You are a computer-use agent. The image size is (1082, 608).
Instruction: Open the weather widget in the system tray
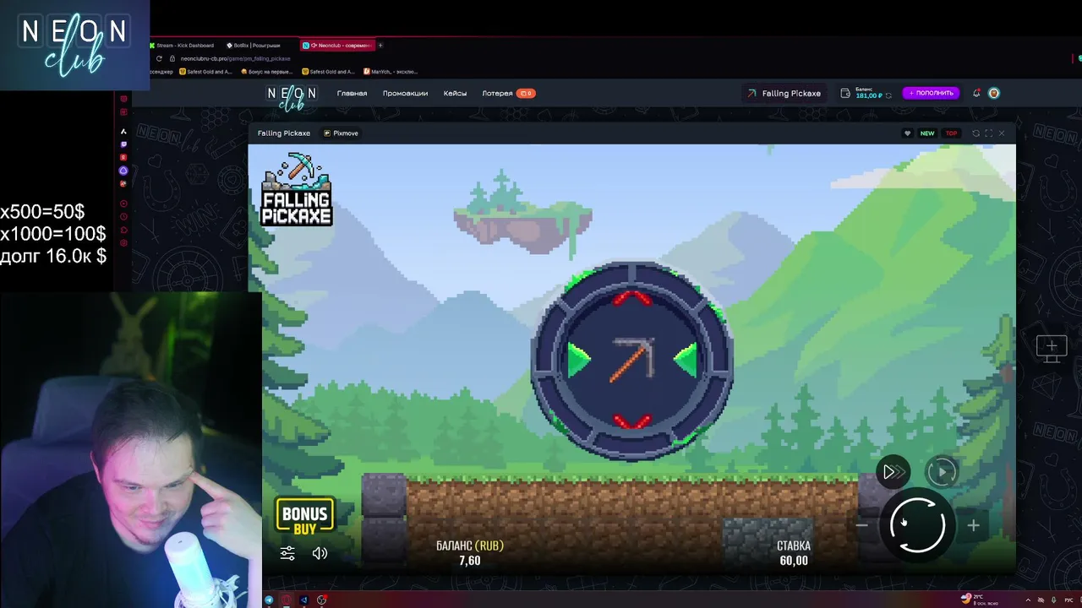pos(978,600)
